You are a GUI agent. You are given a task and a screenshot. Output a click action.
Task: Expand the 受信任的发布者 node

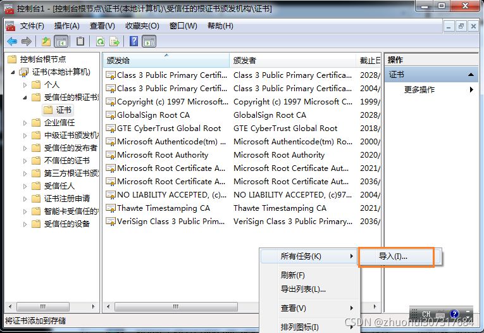[x=25, y=148]
